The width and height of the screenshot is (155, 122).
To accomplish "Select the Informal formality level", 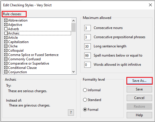I will (85, 90).
